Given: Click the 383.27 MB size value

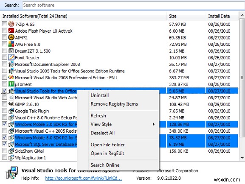Looking at the screenshot, I should pyautogui.click(x=179, y=78).
